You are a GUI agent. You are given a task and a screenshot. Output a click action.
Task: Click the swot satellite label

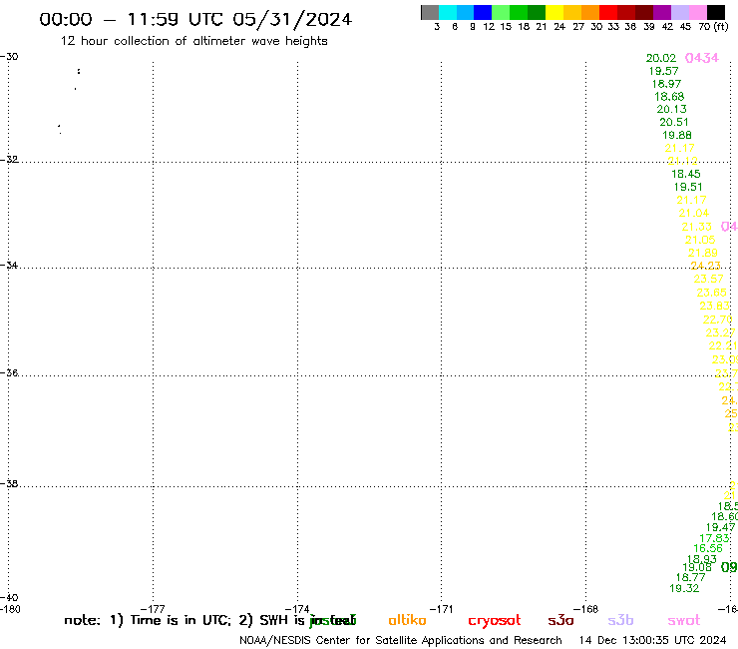(684, 621)
